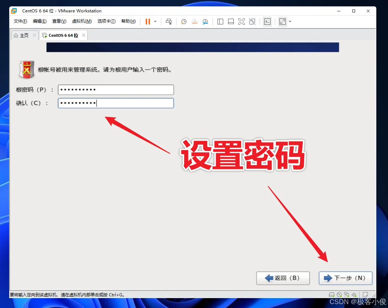This screenshot has width=388, height=308.
Task: Expand the stretch display dropdown arrow
Action: (x=290, y=22)
